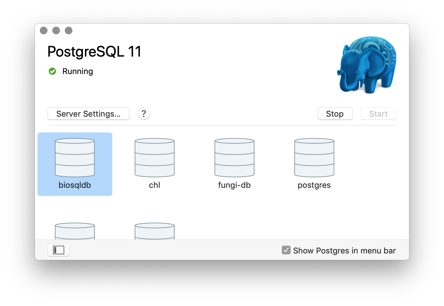Open help with the question mark button
Screen dimensions: 444x306
144,114
